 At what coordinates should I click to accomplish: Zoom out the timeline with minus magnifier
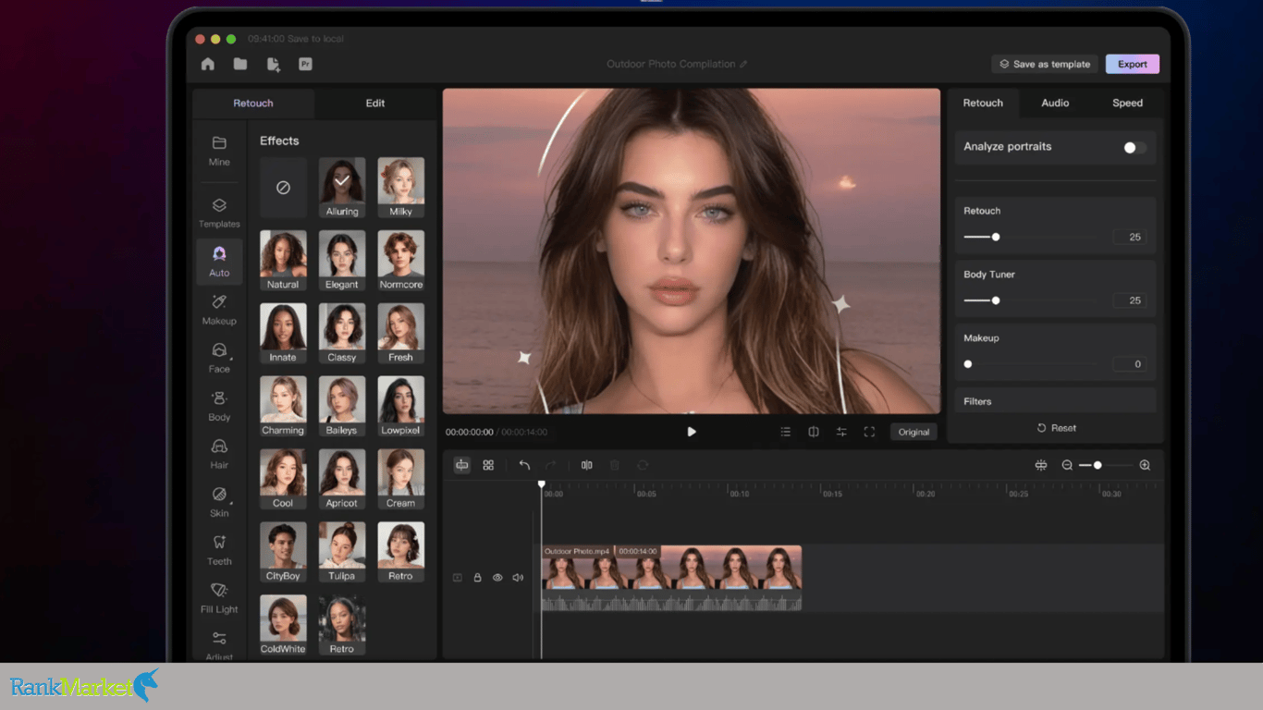click(1067, 465)
